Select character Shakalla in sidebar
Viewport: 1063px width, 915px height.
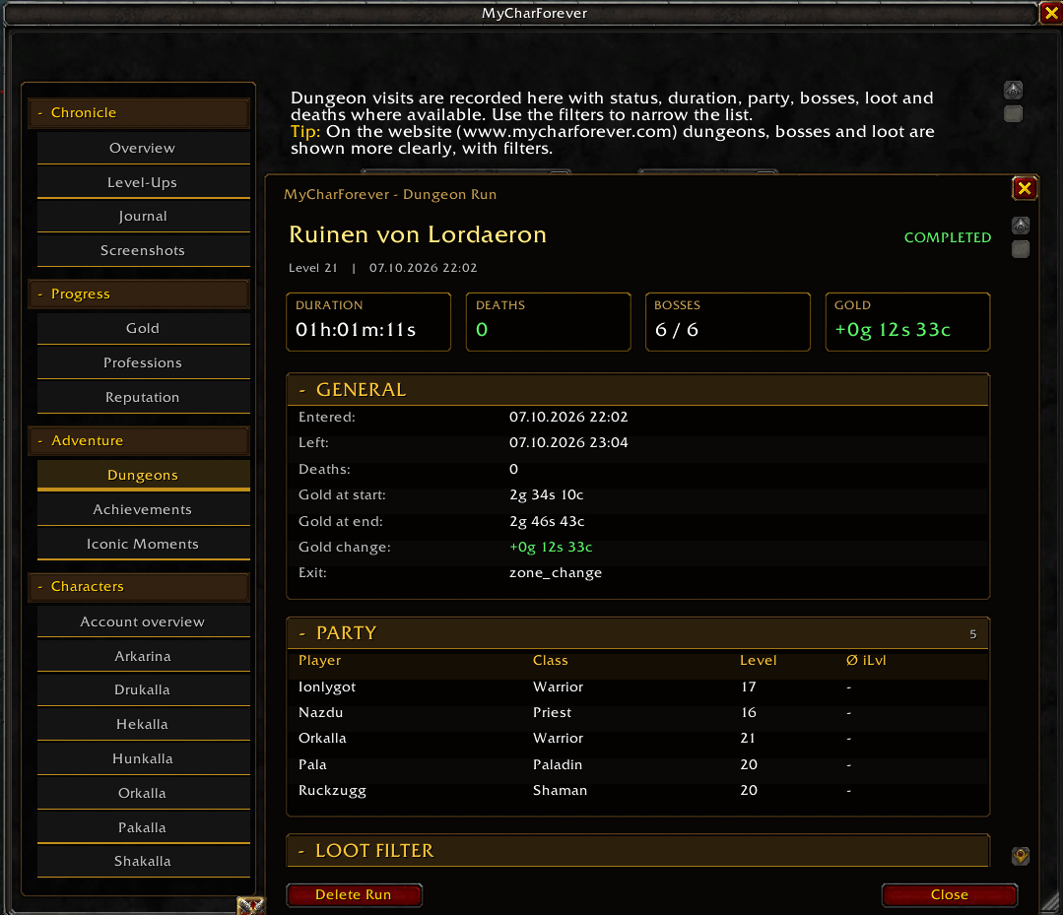click(x=143, y=862)
